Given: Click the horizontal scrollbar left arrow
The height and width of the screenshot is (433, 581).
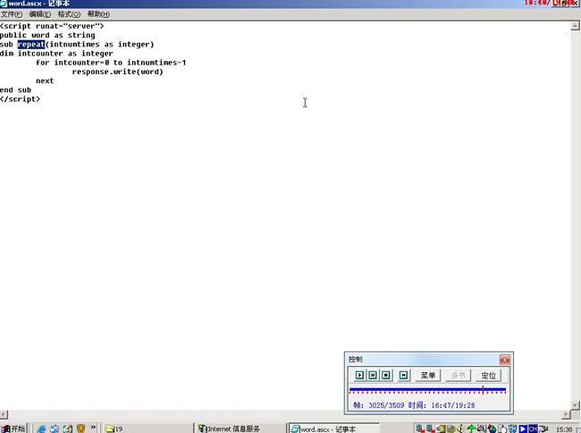Looking at the screenshot, I should pos(4,414).
